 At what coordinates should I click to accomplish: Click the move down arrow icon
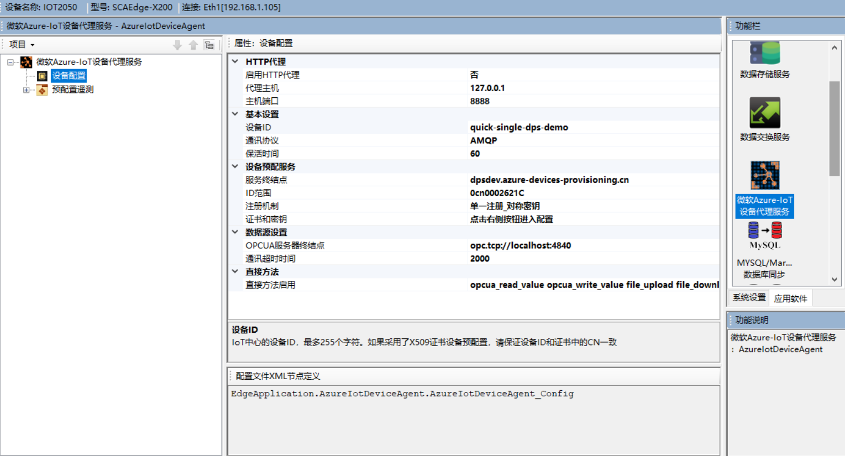pos(177,45)
